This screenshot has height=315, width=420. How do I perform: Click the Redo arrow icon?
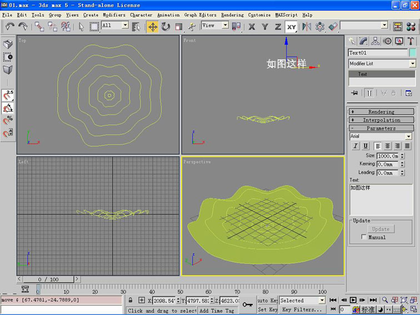[23, 27]
